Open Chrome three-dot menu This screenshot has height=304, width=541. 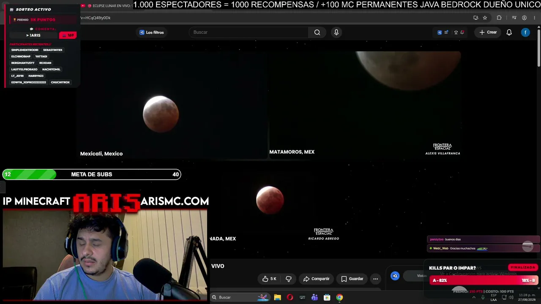[535, 18]
